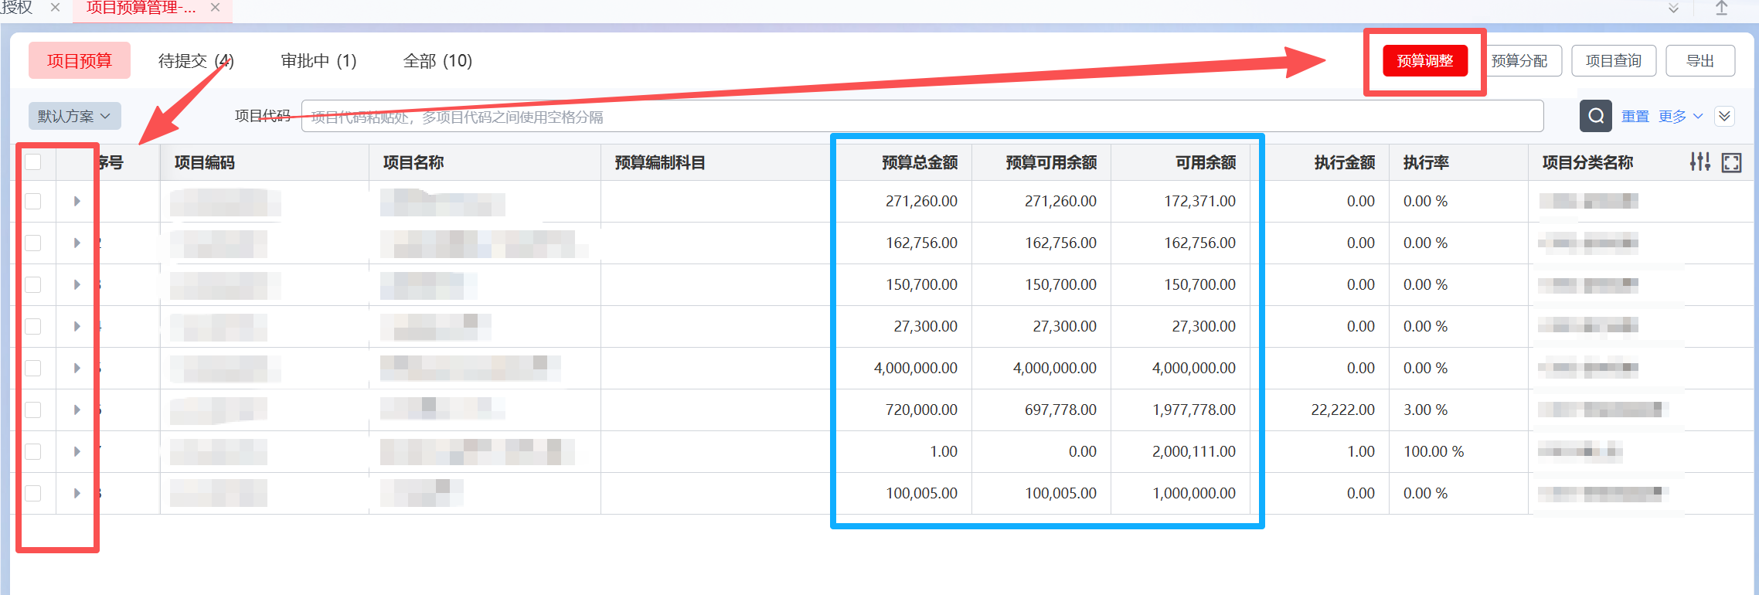Close the 项目预算管理 tab
The height and width of the screenshot is (595, 1759).
pos(216,8)
